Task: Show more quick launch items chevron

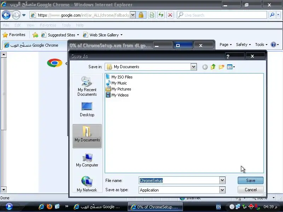Action: (67, 206)
